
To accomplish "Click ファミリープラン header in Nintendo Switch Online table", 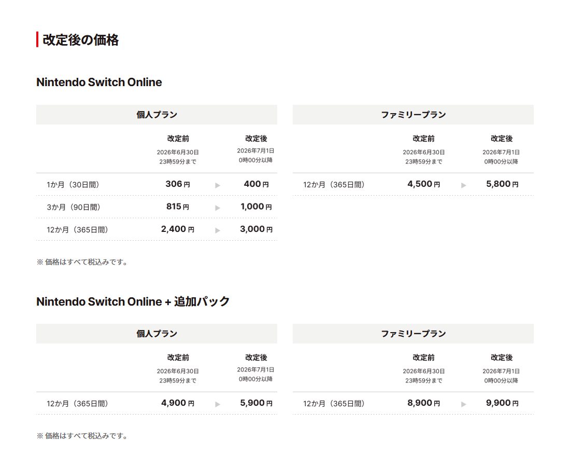I will 413,115.
